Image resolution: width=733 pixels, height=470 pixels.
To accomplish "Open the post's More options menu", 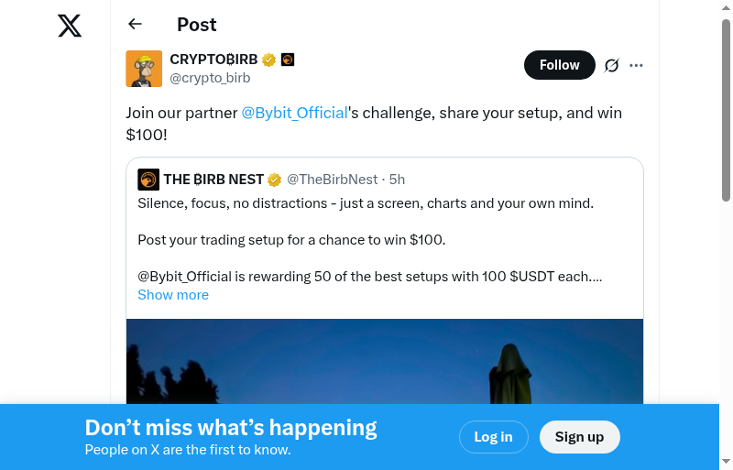I will [637, 65].
